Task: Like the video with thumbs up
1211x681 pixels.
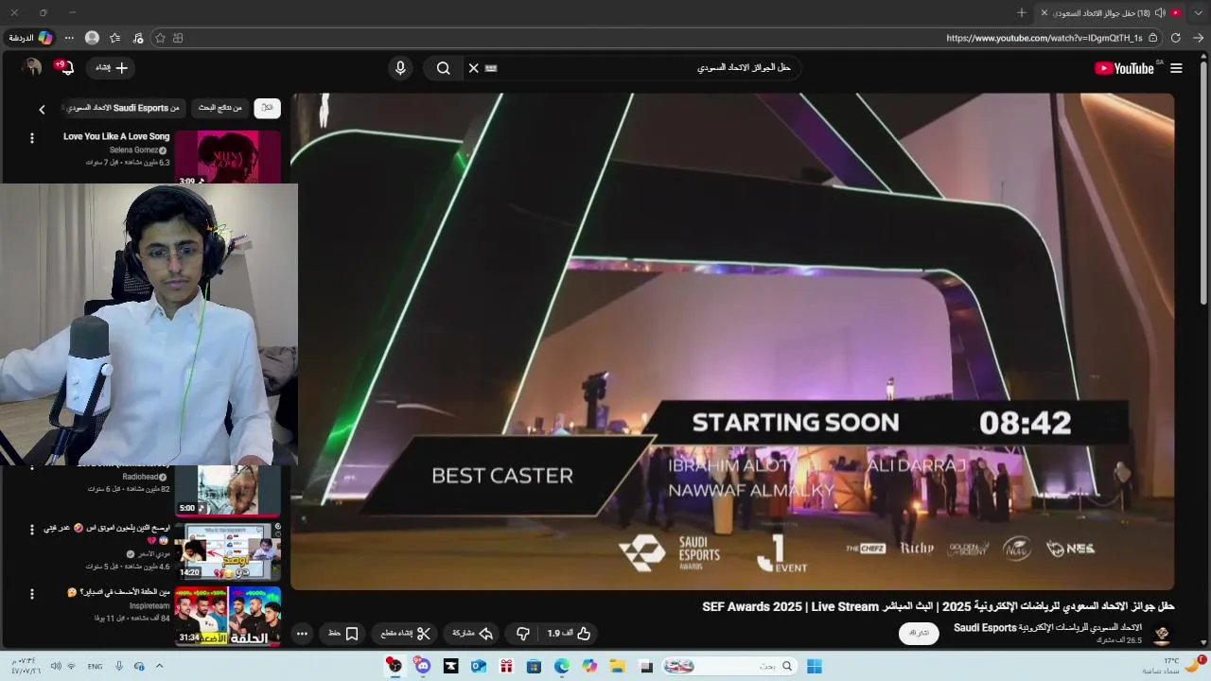Action: [570, 634]
